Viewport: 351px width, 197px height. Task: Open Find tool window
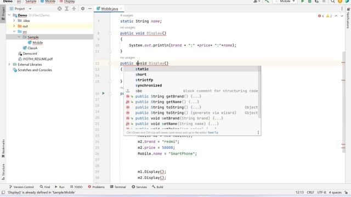tap(45, 187)
